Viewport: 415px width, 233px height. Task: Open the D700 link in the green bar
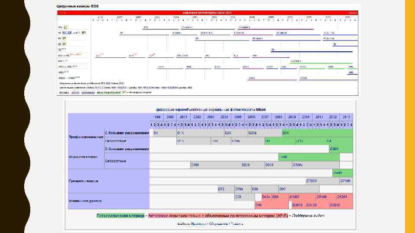pos(284,157)
